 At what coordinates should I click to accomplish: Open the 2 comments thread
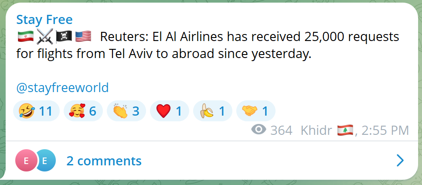104,161
